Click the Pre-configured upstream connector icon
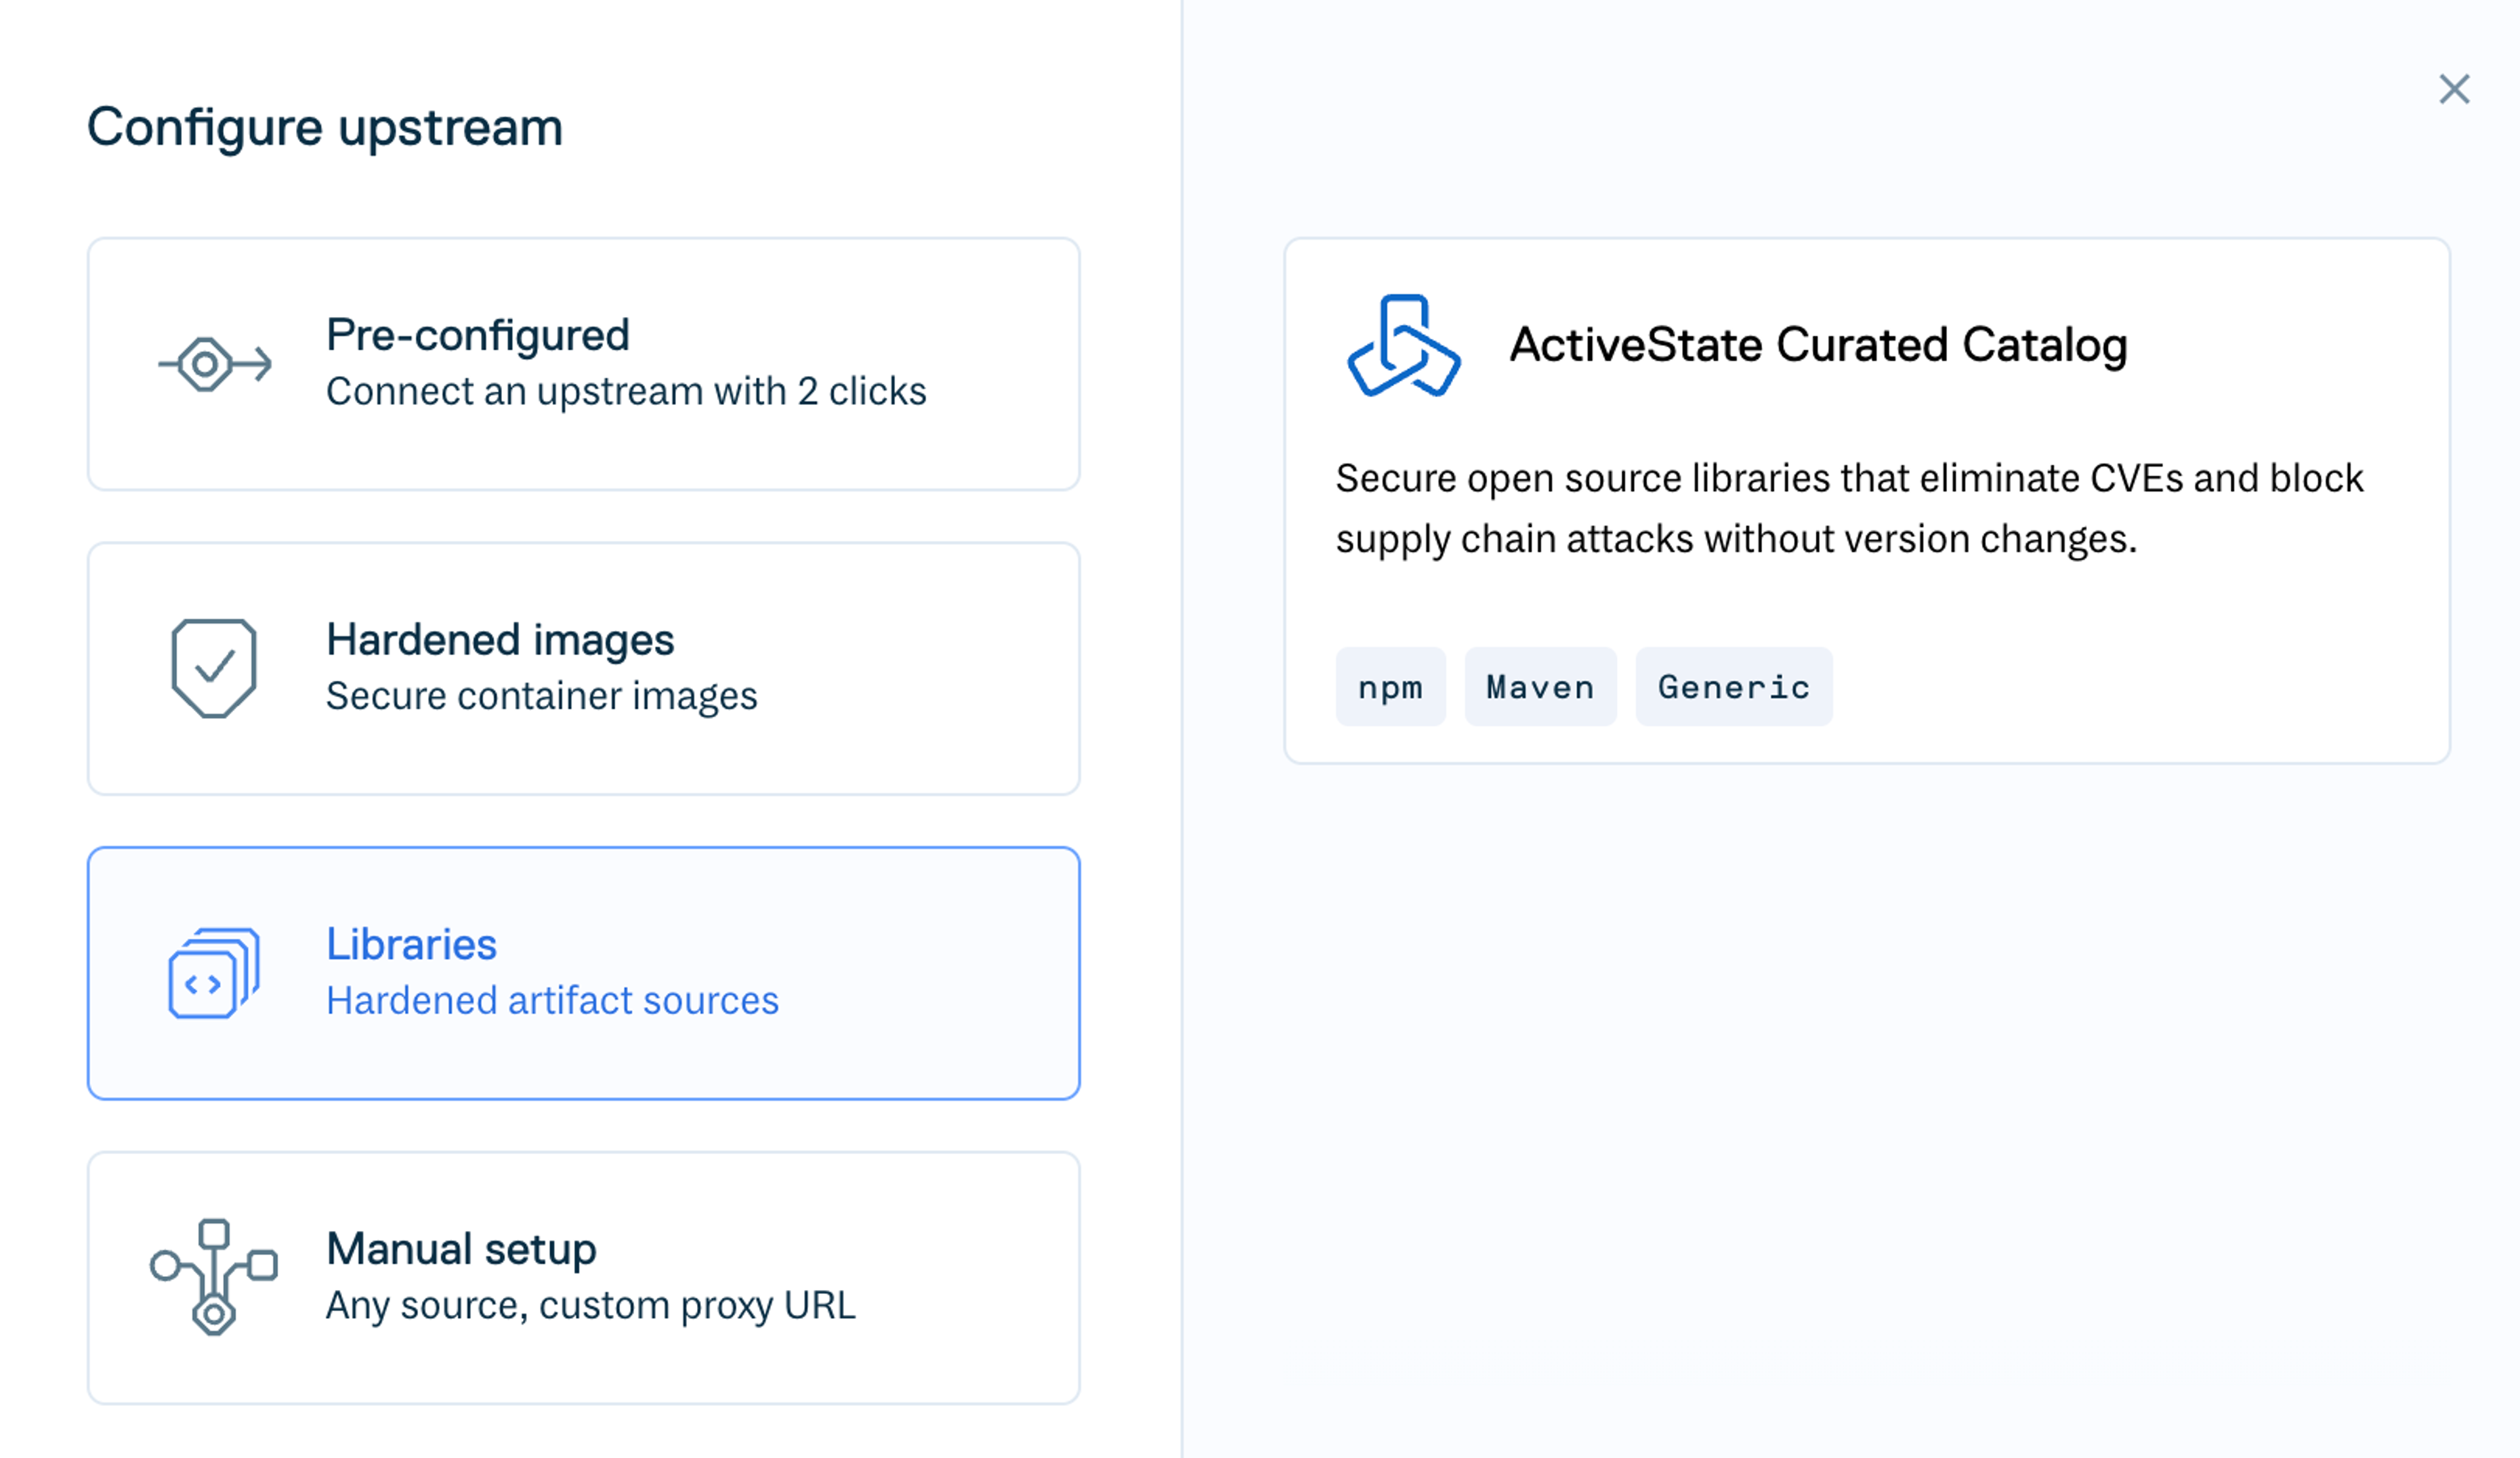The image size is (2520, 1458). click(x=214, y=364)
